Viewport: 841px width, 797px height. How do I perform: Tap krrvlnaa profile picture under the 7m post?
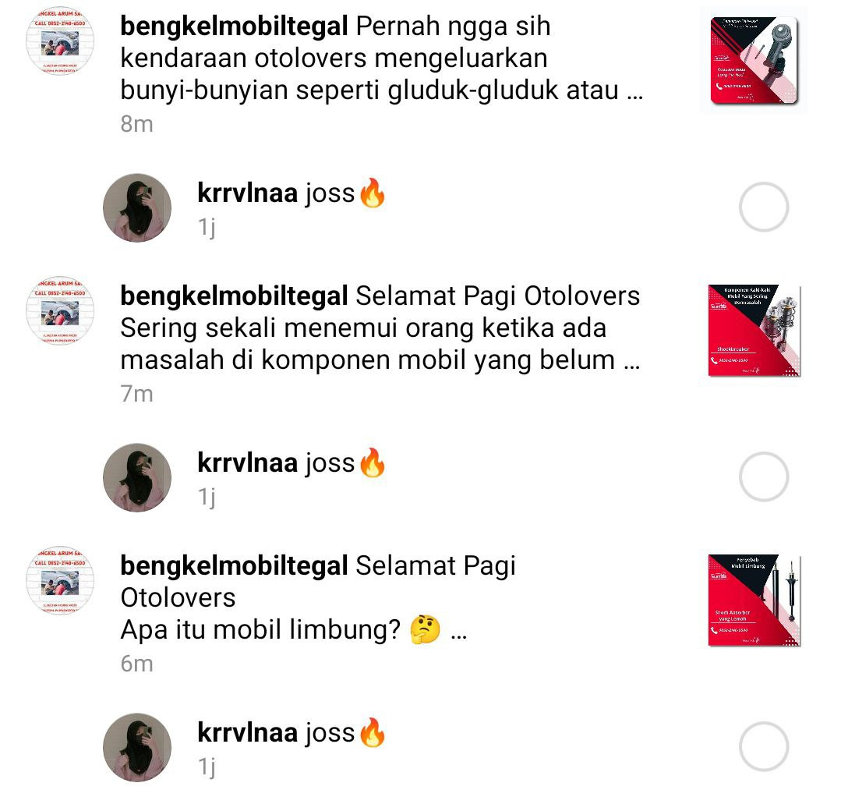point(137,478)
